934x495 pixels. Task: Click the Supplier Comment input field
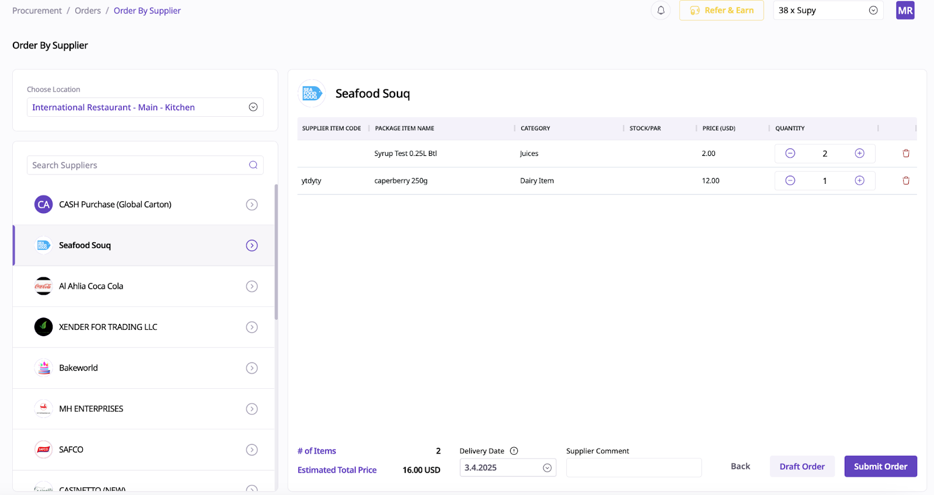[x=633, y=468]
